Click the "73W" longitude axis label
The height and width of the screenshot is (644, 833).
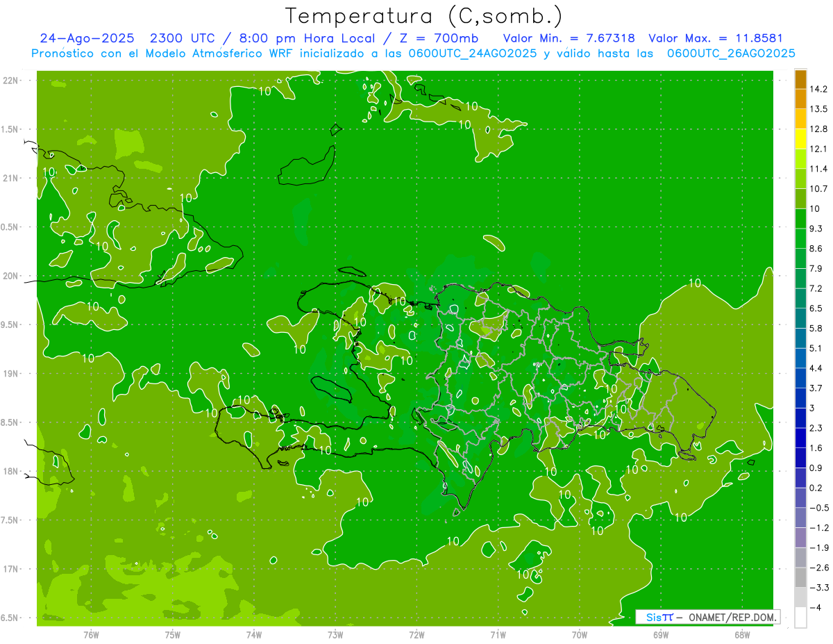tap(335, 636)
